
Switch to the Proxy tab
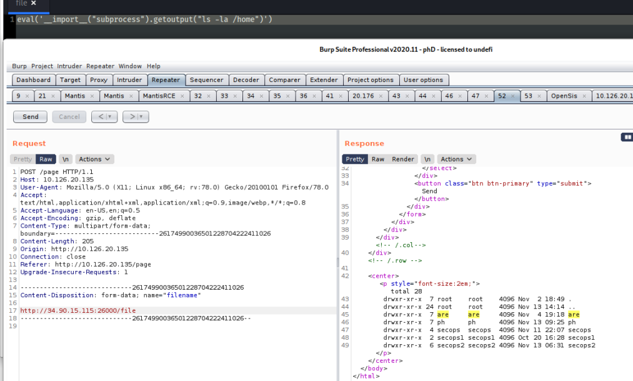99,80
